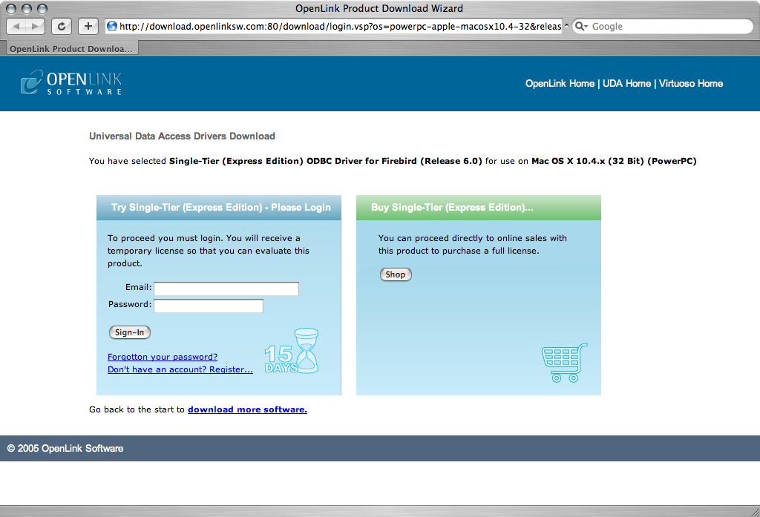The width and height of the screenshot is (760, 517).
Task: Add bookmark using the plus button
Action: 88,26
